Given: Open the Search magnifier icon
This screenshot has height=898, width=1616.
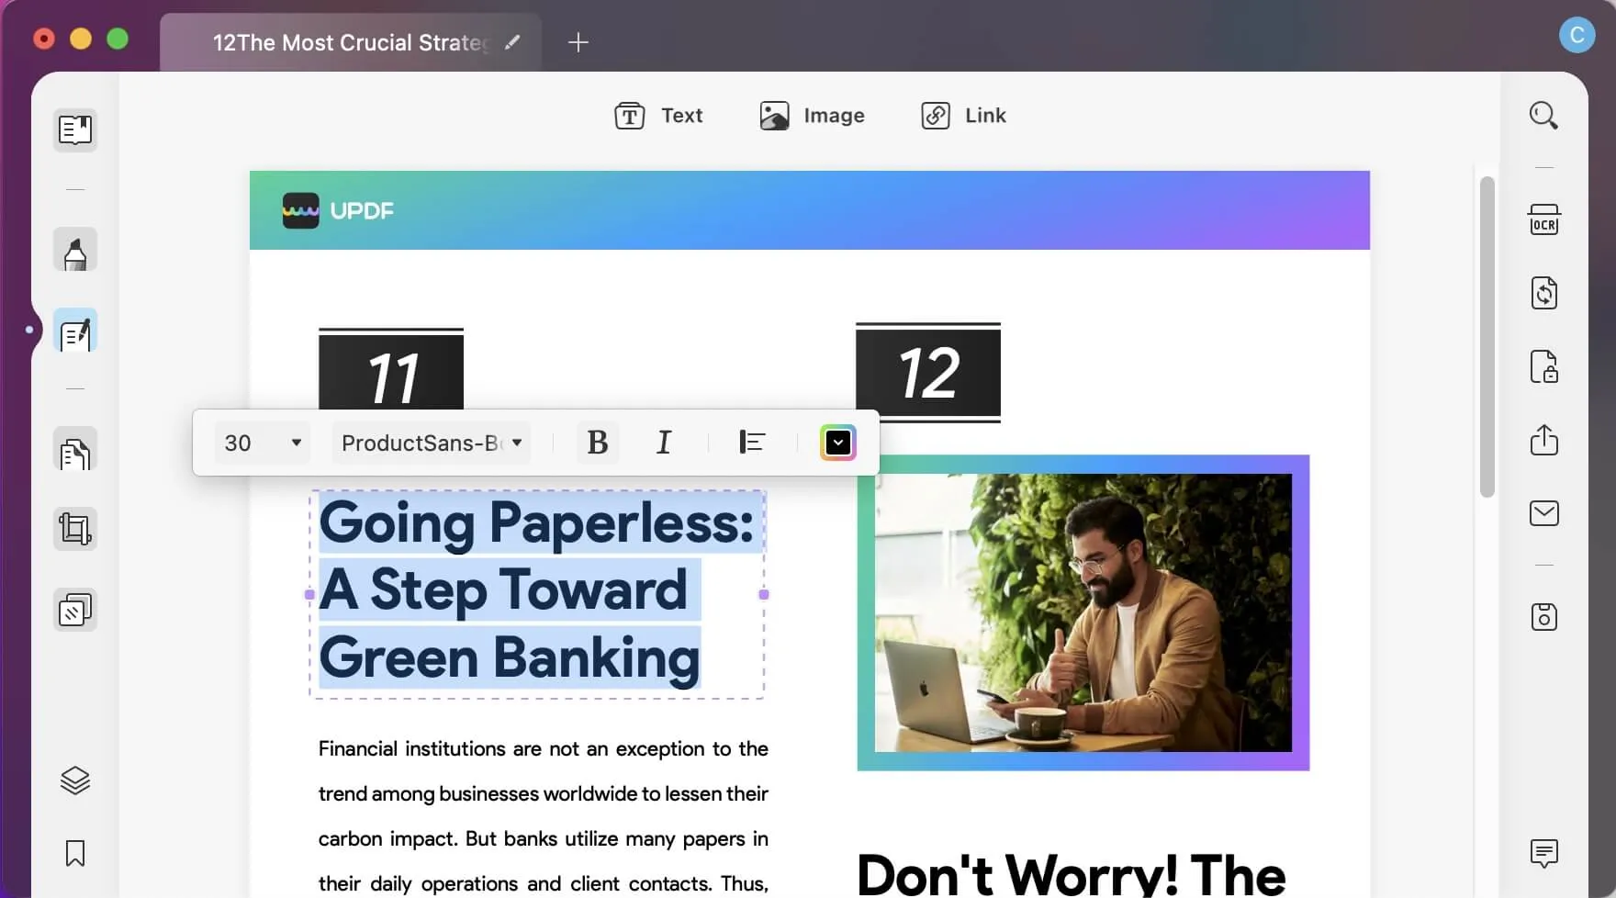Looking at the screenshot, I should click(1543, 116).
